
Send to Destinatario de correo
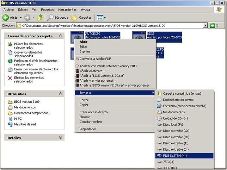pyautogui.click(x=184, y=100)
